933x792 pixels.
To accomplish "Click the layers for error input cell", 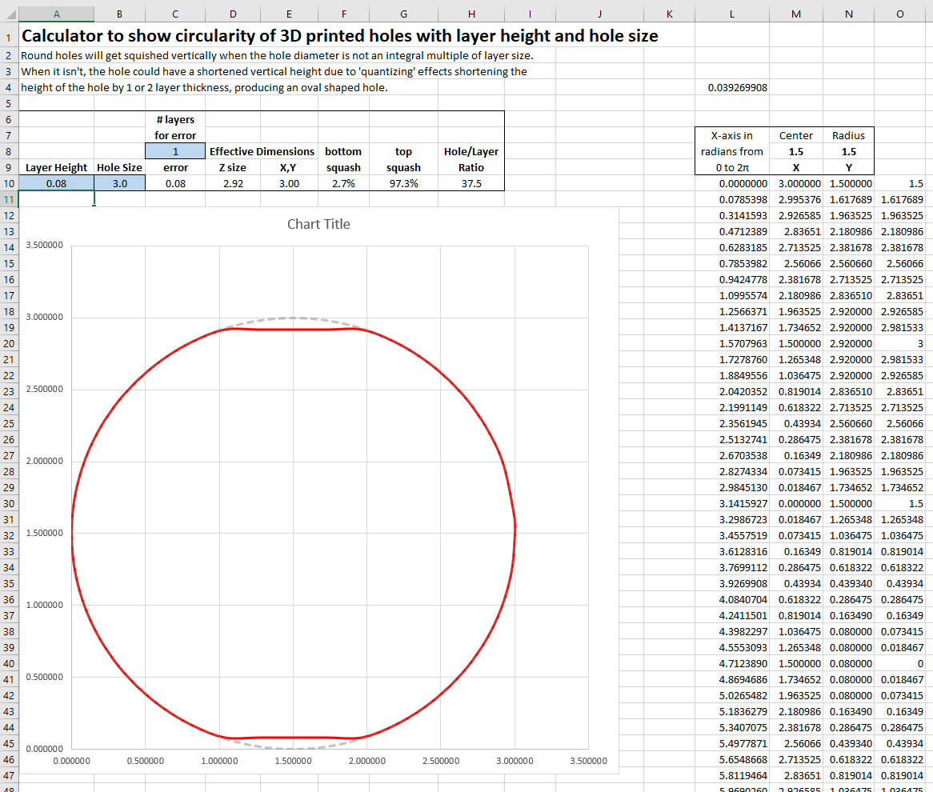I will click(175, 151).
